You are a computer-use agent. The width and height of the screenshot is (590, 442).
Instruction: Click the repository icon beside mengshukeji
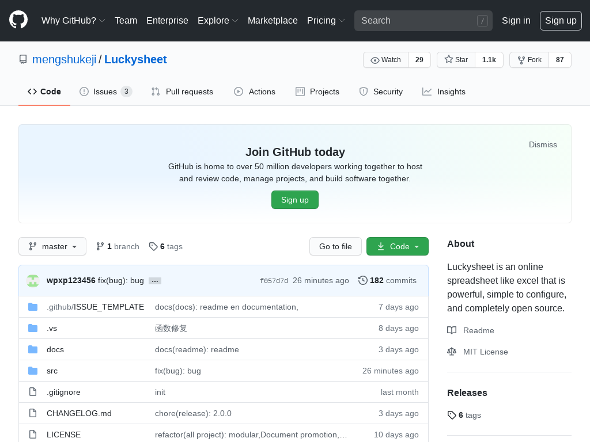coord(23,59)
